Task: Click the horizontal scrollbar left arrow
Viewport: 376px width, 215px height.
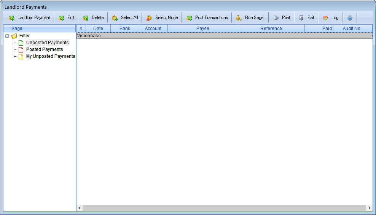Action: point(80,208)
